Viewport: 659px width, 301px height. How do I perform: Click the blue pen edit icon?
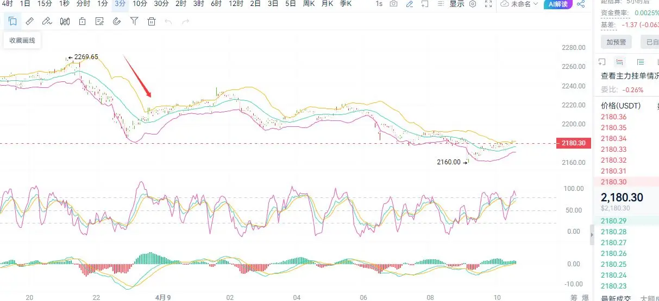[410, 4]
